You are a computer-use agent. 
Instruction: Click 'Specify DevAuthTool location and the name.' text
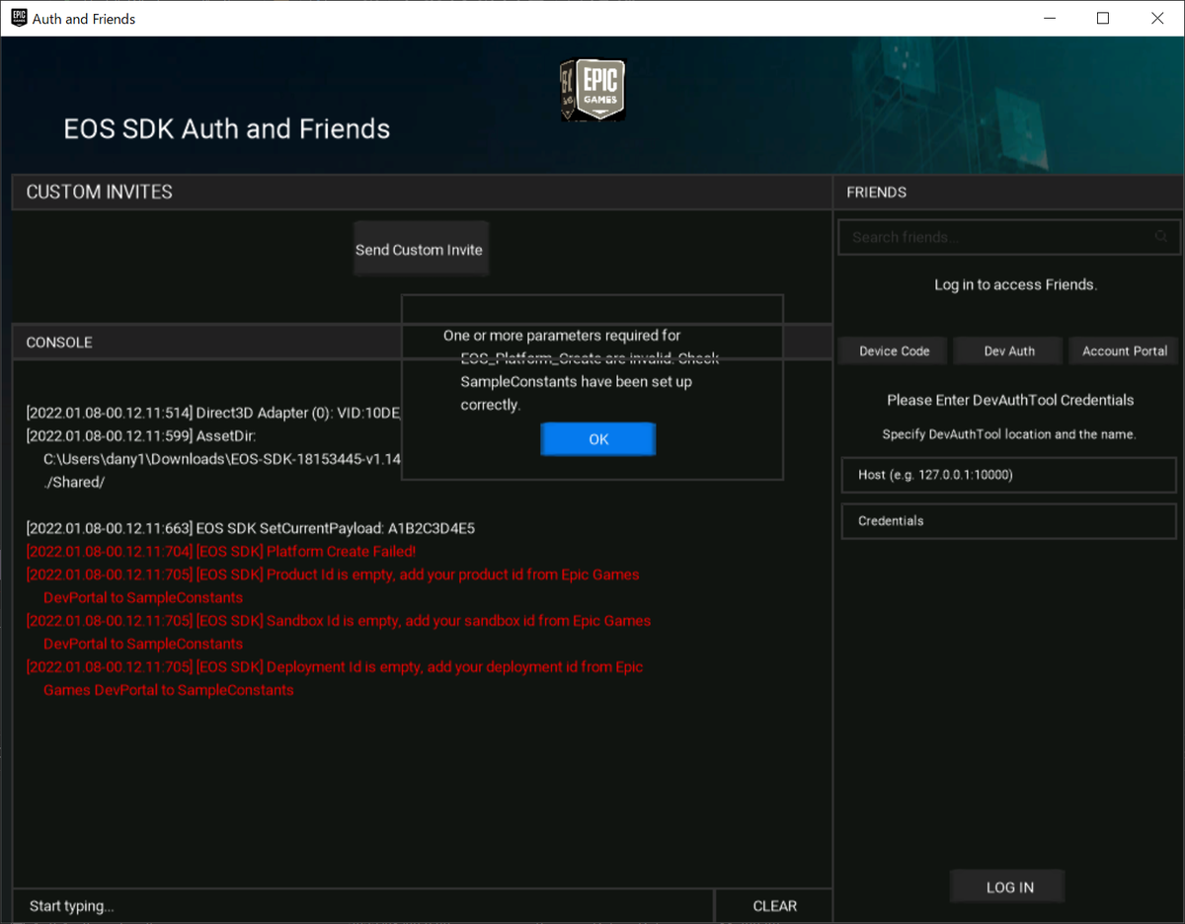1009,434
